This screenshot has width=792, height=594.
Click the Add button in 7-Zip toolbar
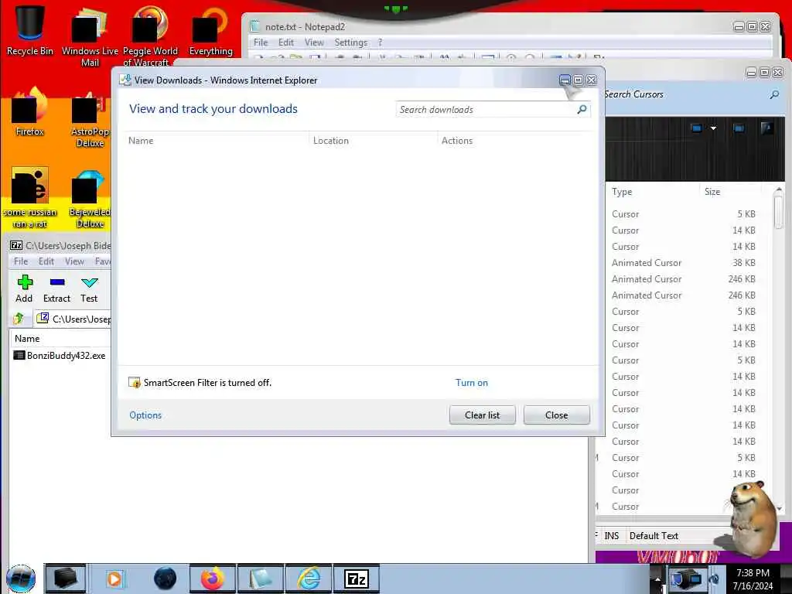click(24, 288)
